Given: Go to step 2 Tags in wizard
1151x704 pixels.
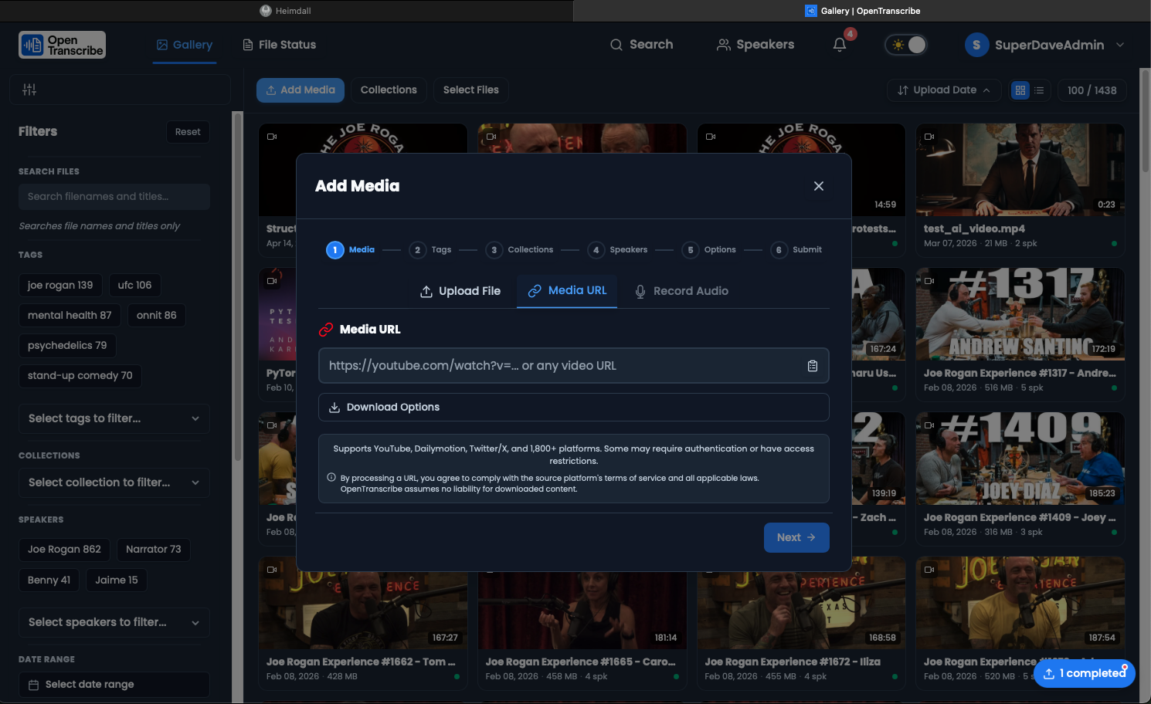Looking at the screenshot, I should tap(431, 250).
